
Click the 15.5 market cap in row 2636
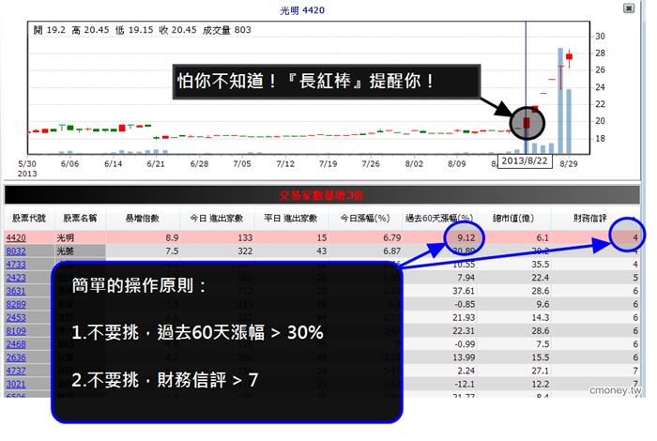click(541, 357)
